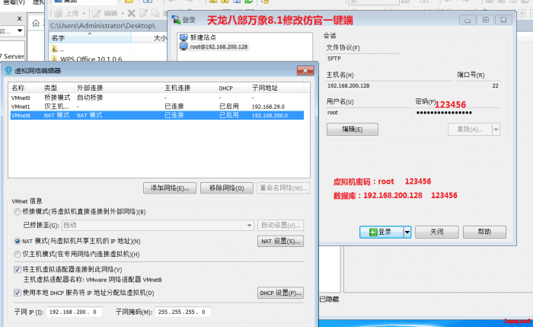Viewport: 533px width, 327px height.
Task: Open the VMware library search dropdown arrow
Action: (x=20, y=30)
